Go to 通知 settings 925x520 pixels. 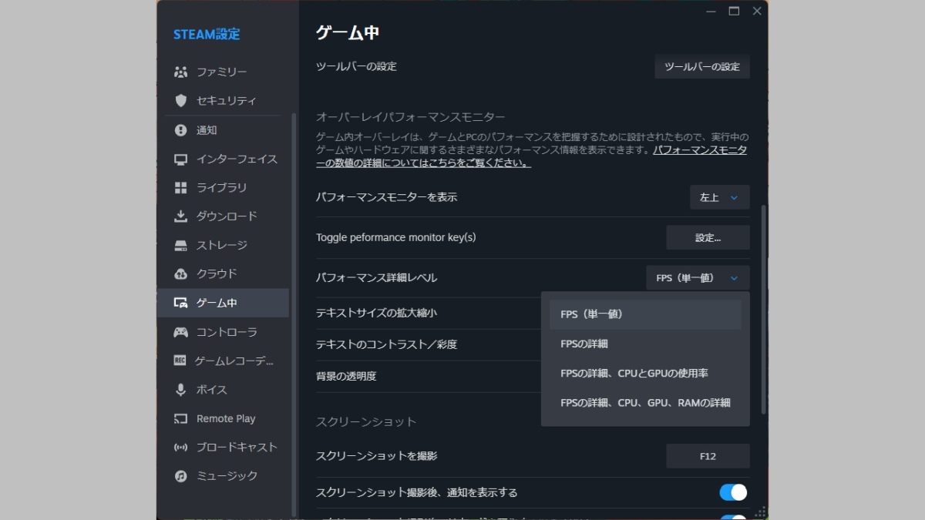click(223, 130)
